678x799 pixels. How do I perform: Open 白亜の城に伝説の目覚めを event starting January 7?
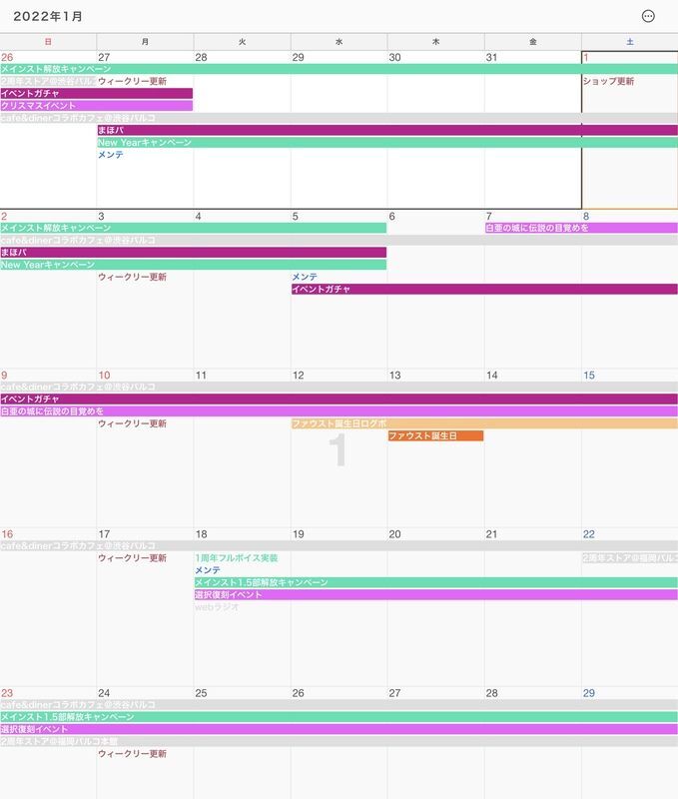pyautogui.click(x=580, y=228)
